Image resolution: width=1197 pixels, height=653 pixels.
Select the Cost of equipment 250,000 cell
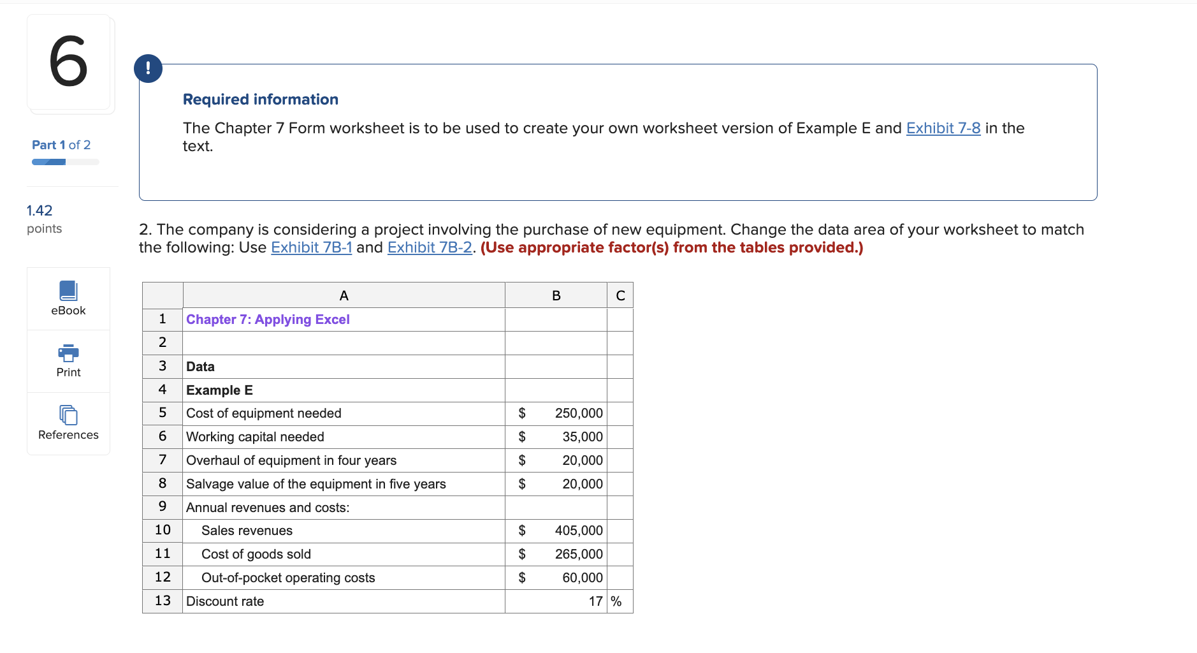point(555,413)
